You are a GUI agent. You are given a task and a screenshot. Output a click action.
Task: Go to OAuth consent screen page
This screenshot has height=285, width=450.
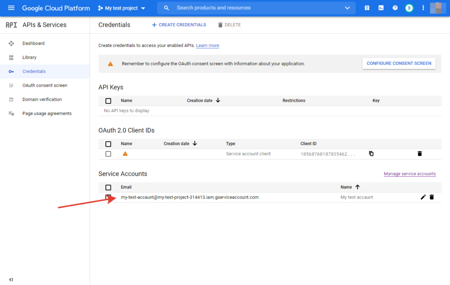45,85
